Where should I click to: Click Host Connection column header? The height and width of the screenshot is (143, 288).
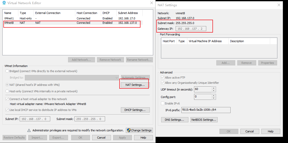coord(88,13)
